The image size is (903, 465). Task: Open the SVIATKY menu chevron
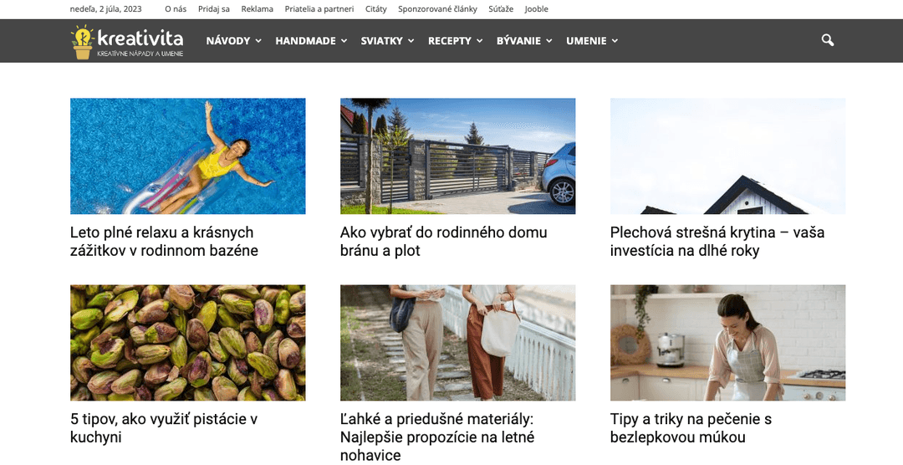(x=411, y=41)
